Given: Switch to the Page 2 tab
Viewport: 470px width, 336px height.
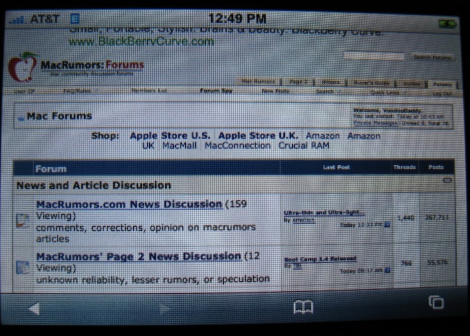Looking at the screenshot, I should click(x=298, y=82).
